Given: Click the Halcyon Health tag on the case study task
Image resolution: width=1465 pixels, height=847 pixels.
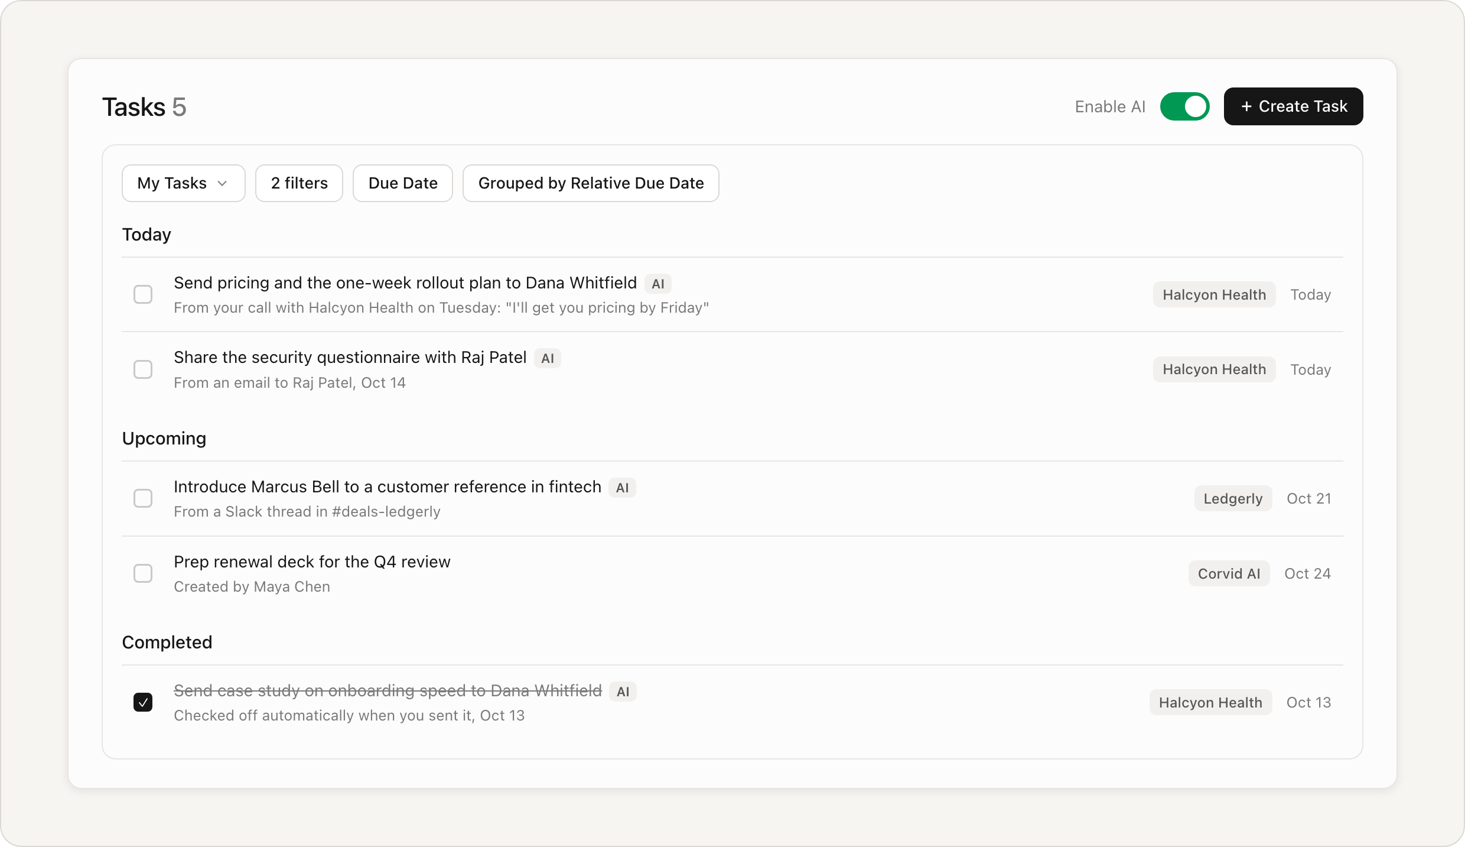Looking at the screenshot, I should (x=1210, y=702).
